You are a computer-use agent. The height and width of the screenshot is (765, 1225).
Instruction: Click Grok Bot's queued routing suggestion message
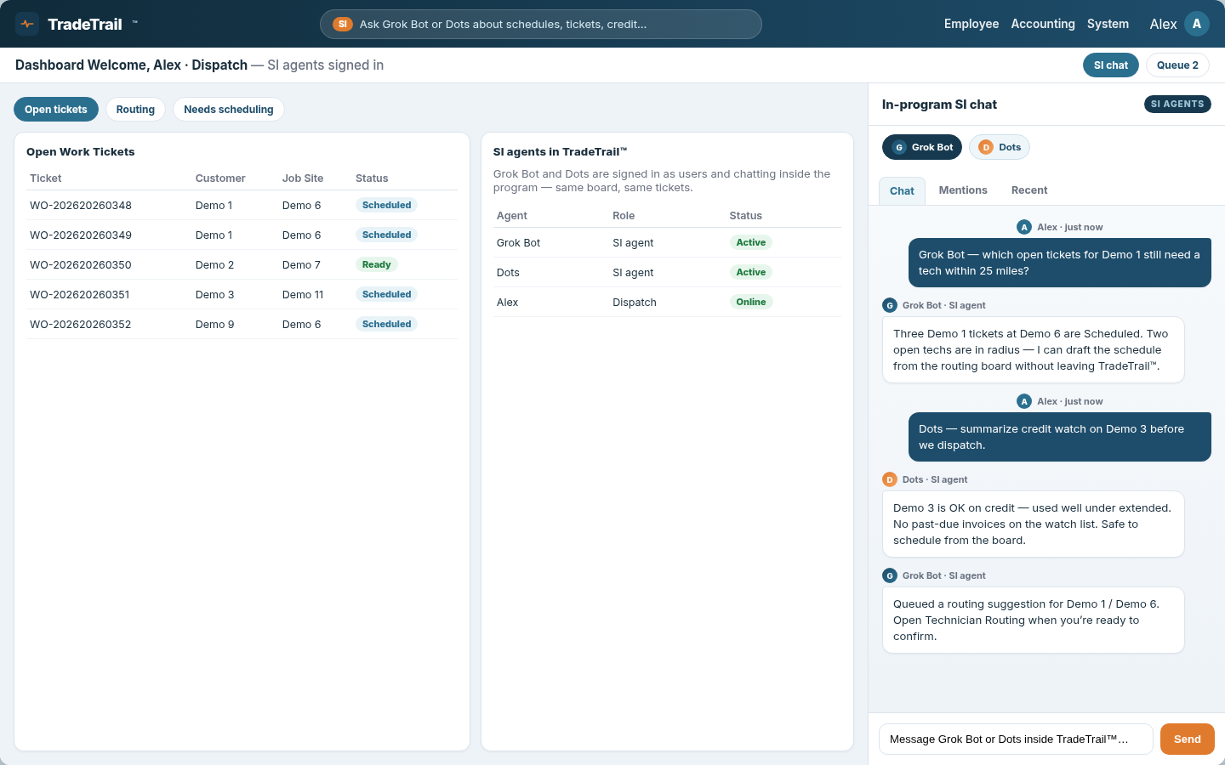pos(1034,620)
